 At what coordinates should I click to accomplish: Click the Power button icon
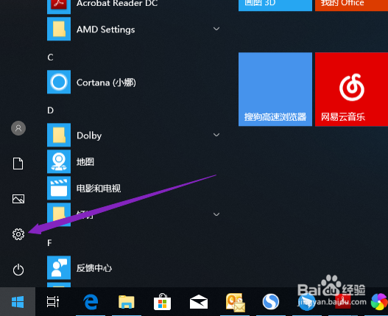point(18,270)
